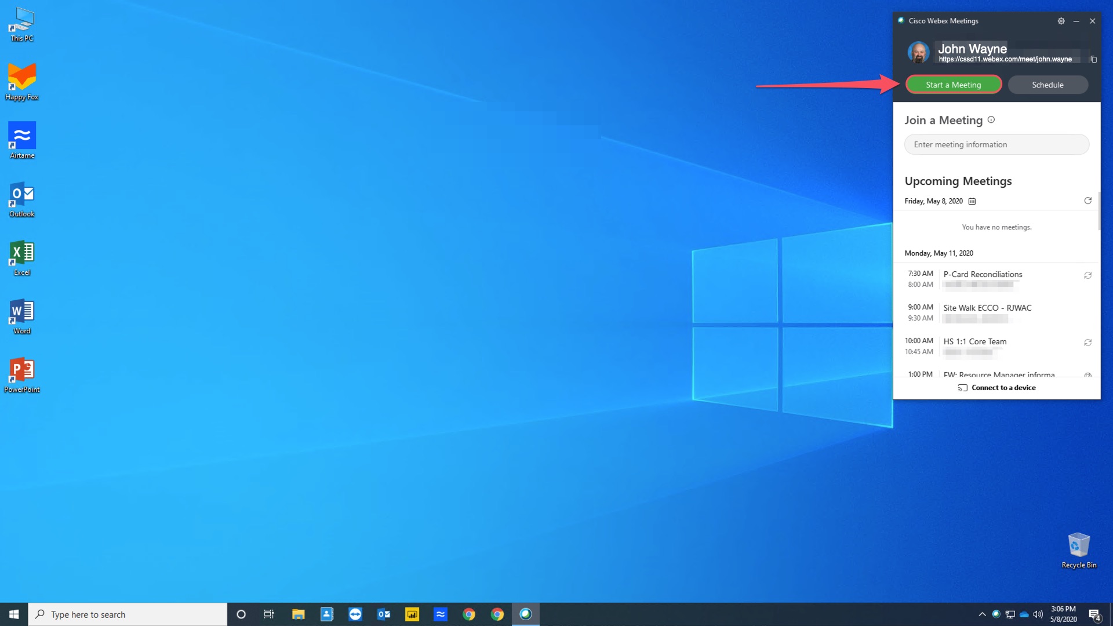Open the P-Card Reconciliations meeting entry
Viewport: 1113px width, 626px height.
point(983,274)
